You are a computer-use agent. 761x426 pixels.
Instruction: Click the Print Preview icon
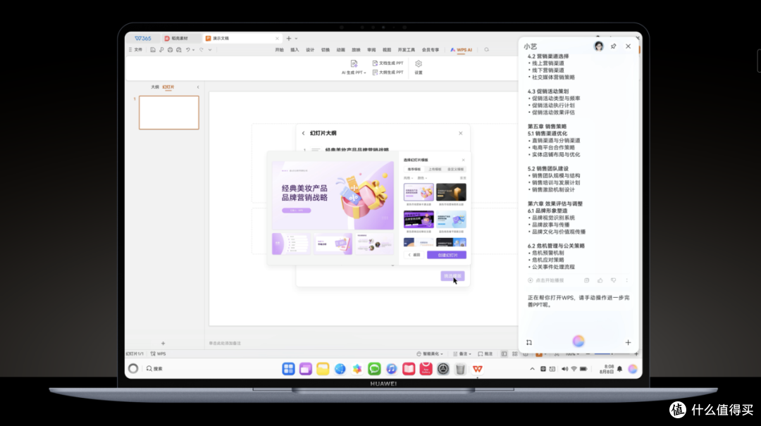click(179, 50)
